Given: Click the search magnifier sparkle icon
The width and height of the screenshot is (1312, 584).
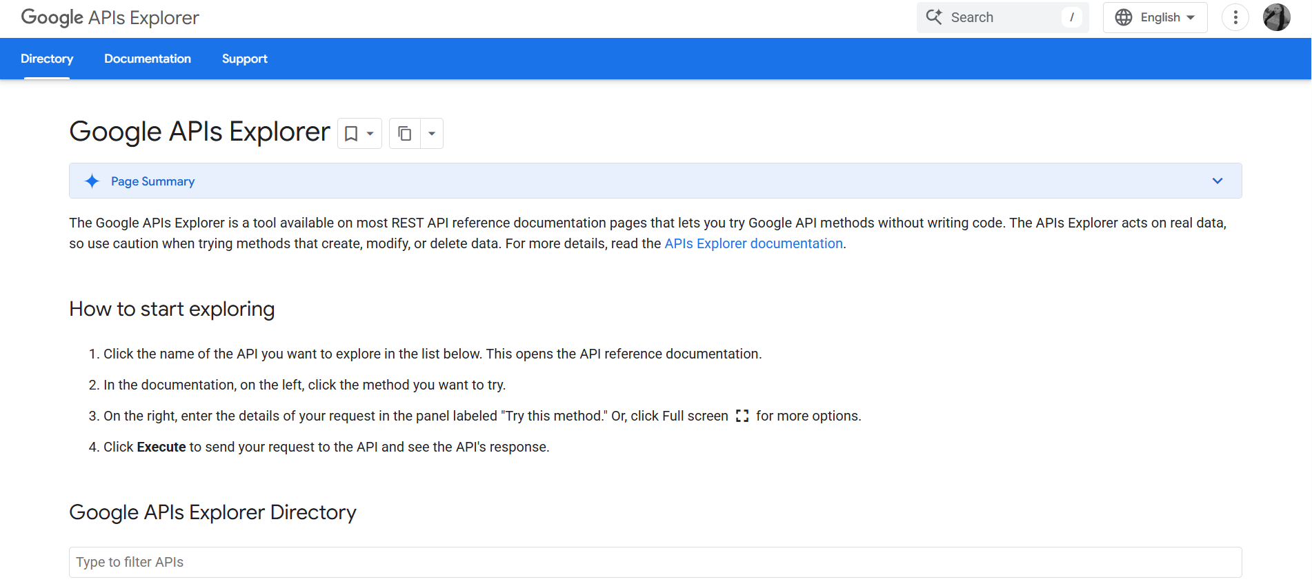Looking at the screenshot, I should click(934, 17).
